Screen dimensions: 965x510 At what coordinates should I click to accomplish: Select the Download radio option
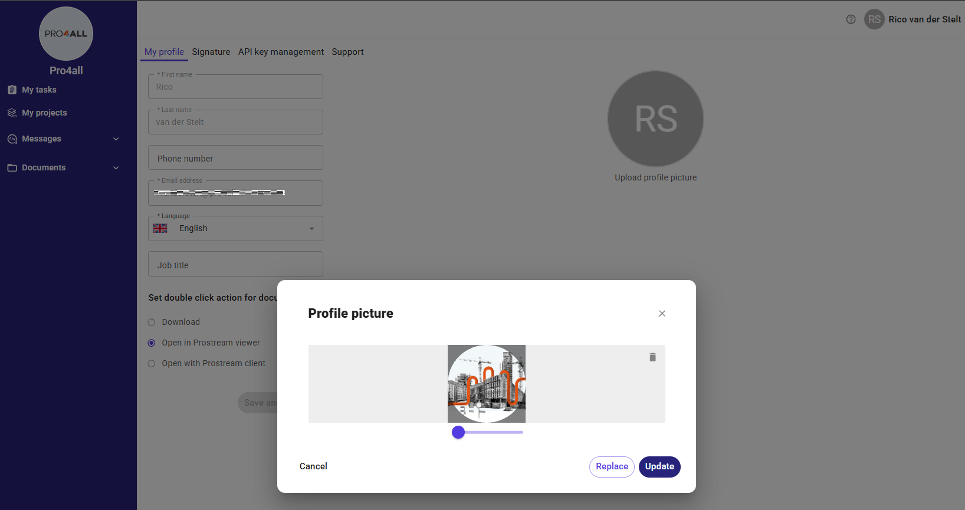[152, 323]
